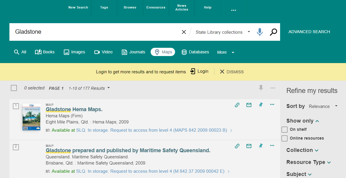Click the Login link in banner
Viewport: 346px width, 178px height.
point(199,71)
